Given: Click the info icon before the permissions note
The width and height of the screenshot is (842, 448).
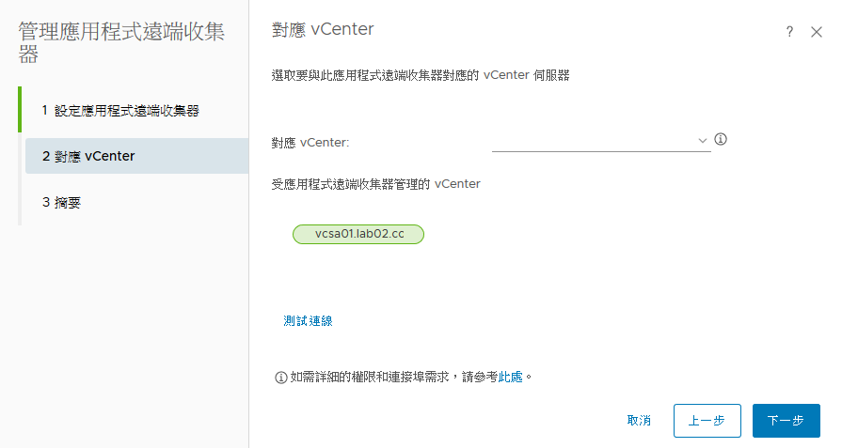Looking at the screenshot, I should click(x=281, y=378).
